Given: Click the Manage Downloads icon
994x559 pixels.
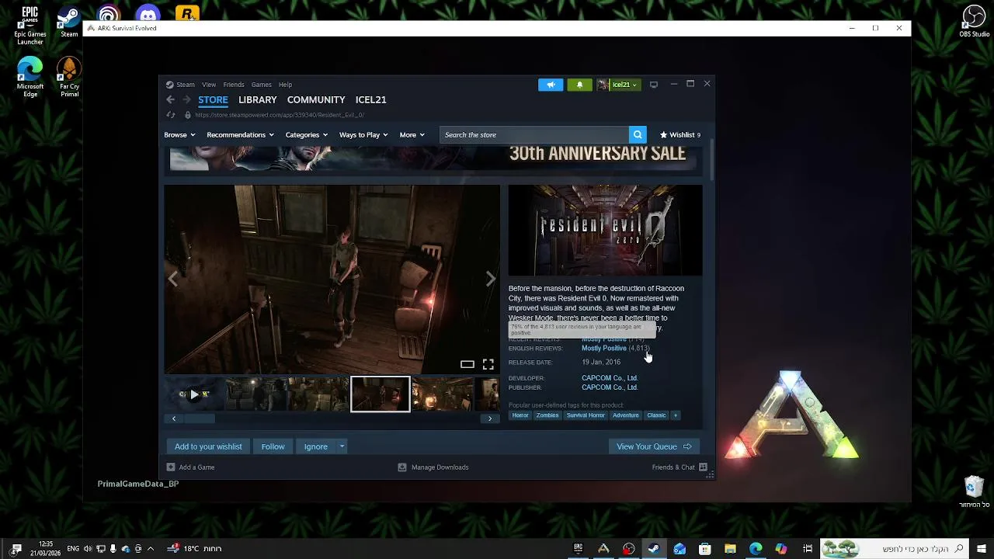Looking at the screenshot, I should (x=401, y=467).
